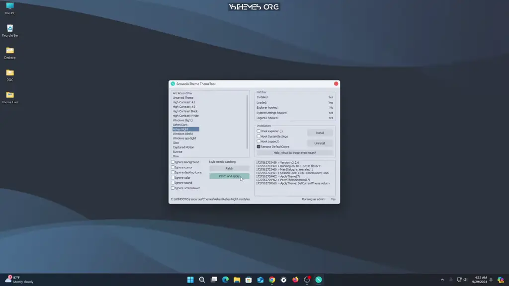Launch Microsoft Edge from taskbar
The width and height of the screenshot is (509, 286).
point(225,280)
